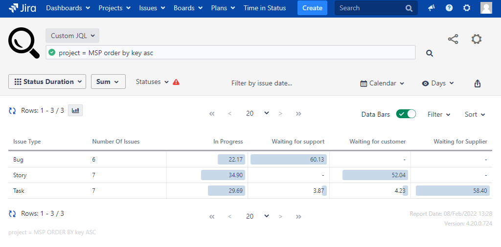This screenshot has height=247, width=501.
Task: Run JQL search with magnifier button
Action: tap(430, 53)
